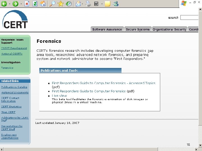Open the Employment Opportunities link
The height and width of the screenshot is (151, 202).
10,136
